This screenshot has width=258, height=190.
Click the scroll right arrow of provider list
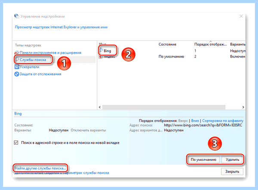click(x=243, y=107)
